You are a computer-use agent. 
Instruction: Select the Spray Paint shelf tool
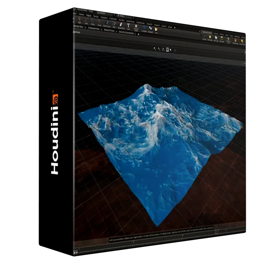tap(121, 26)
